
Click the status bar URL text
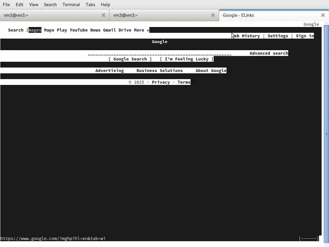(x=53, y=238)
